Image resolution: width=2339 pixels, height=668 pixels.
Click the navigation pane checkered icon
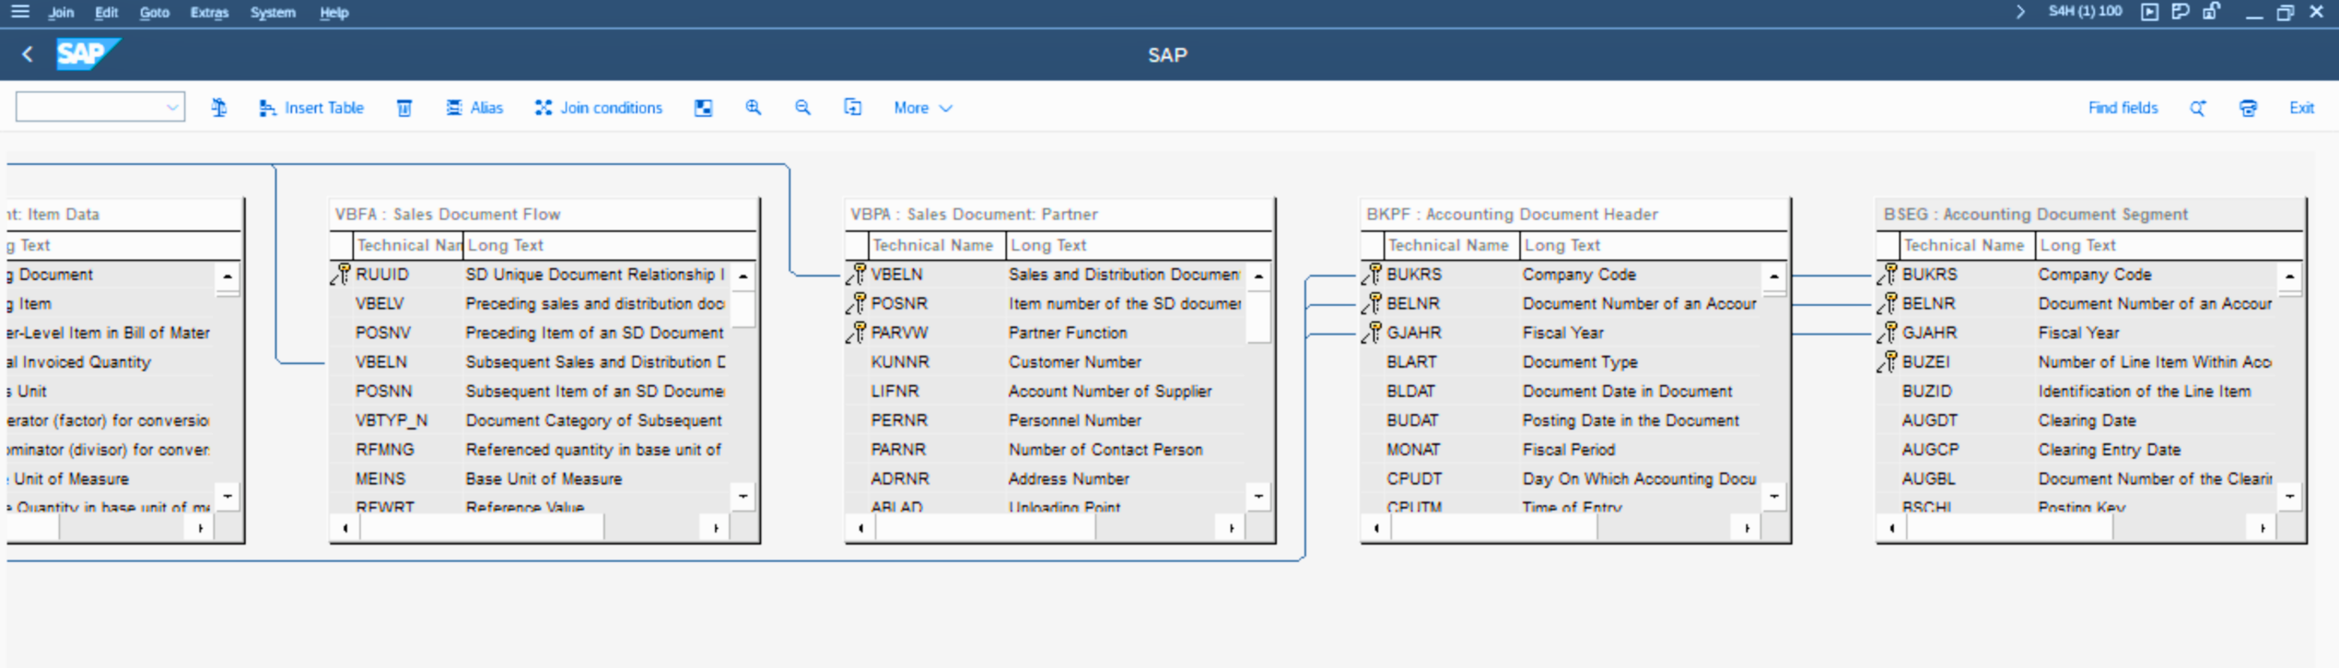pos(703,108)
